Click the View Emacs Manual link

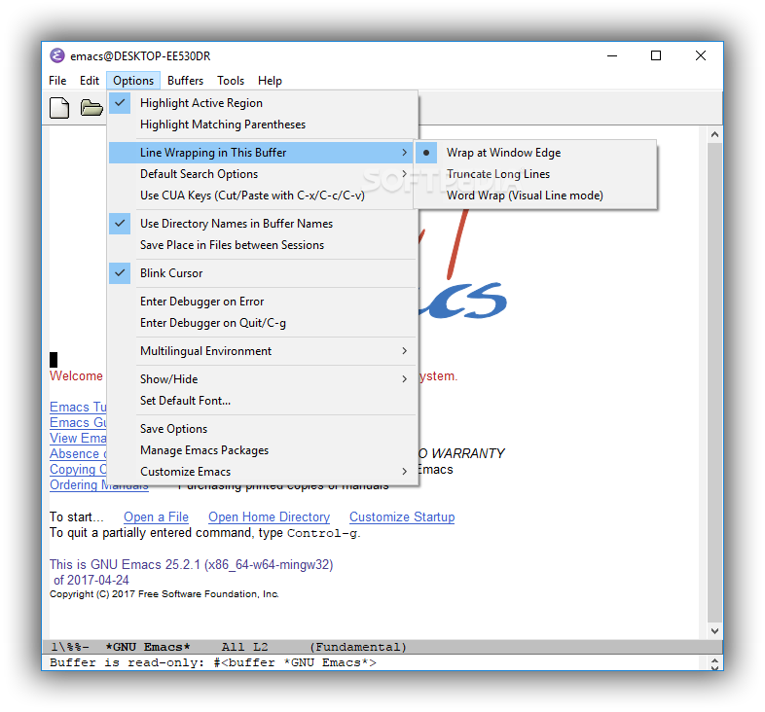click(78, 438)
